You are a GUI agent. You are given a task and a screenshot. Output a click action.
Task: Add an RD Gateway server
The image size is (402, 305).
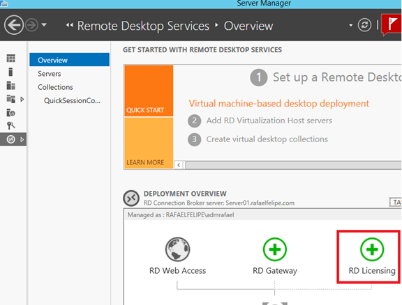(x=275, y=249)
